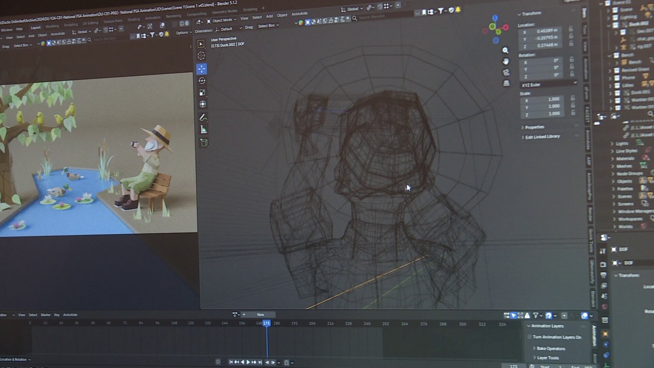Click the yellow notification bell icon
The image size is (654, 368).
pyautogui.click(x=458, y=10)
